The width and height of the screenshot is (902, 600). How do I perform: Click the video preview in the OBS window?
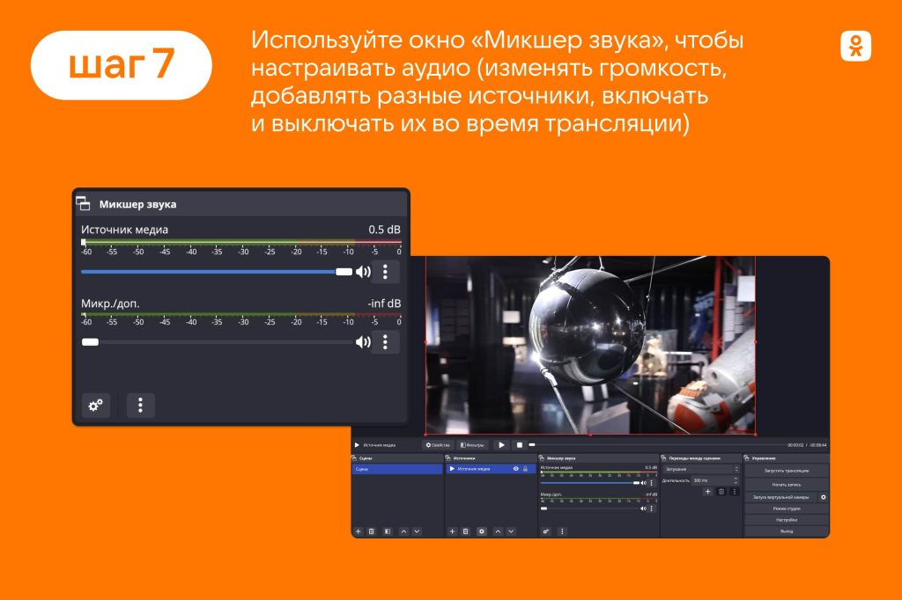[x=590, y=346]
